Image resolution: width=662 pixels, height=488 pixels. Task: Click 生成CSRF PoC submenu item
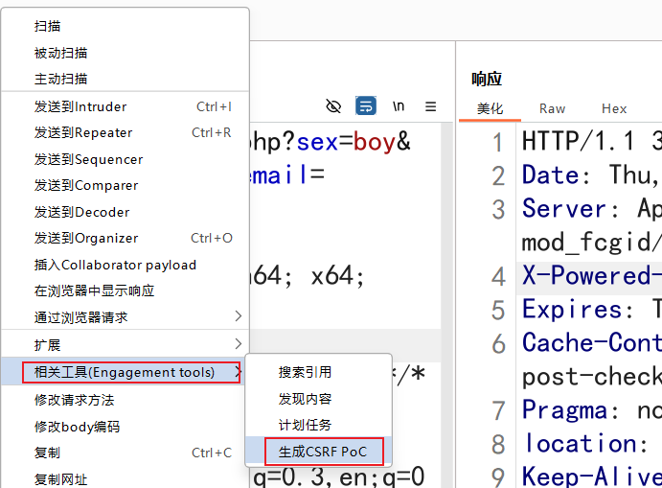click(x=318, y=452)
